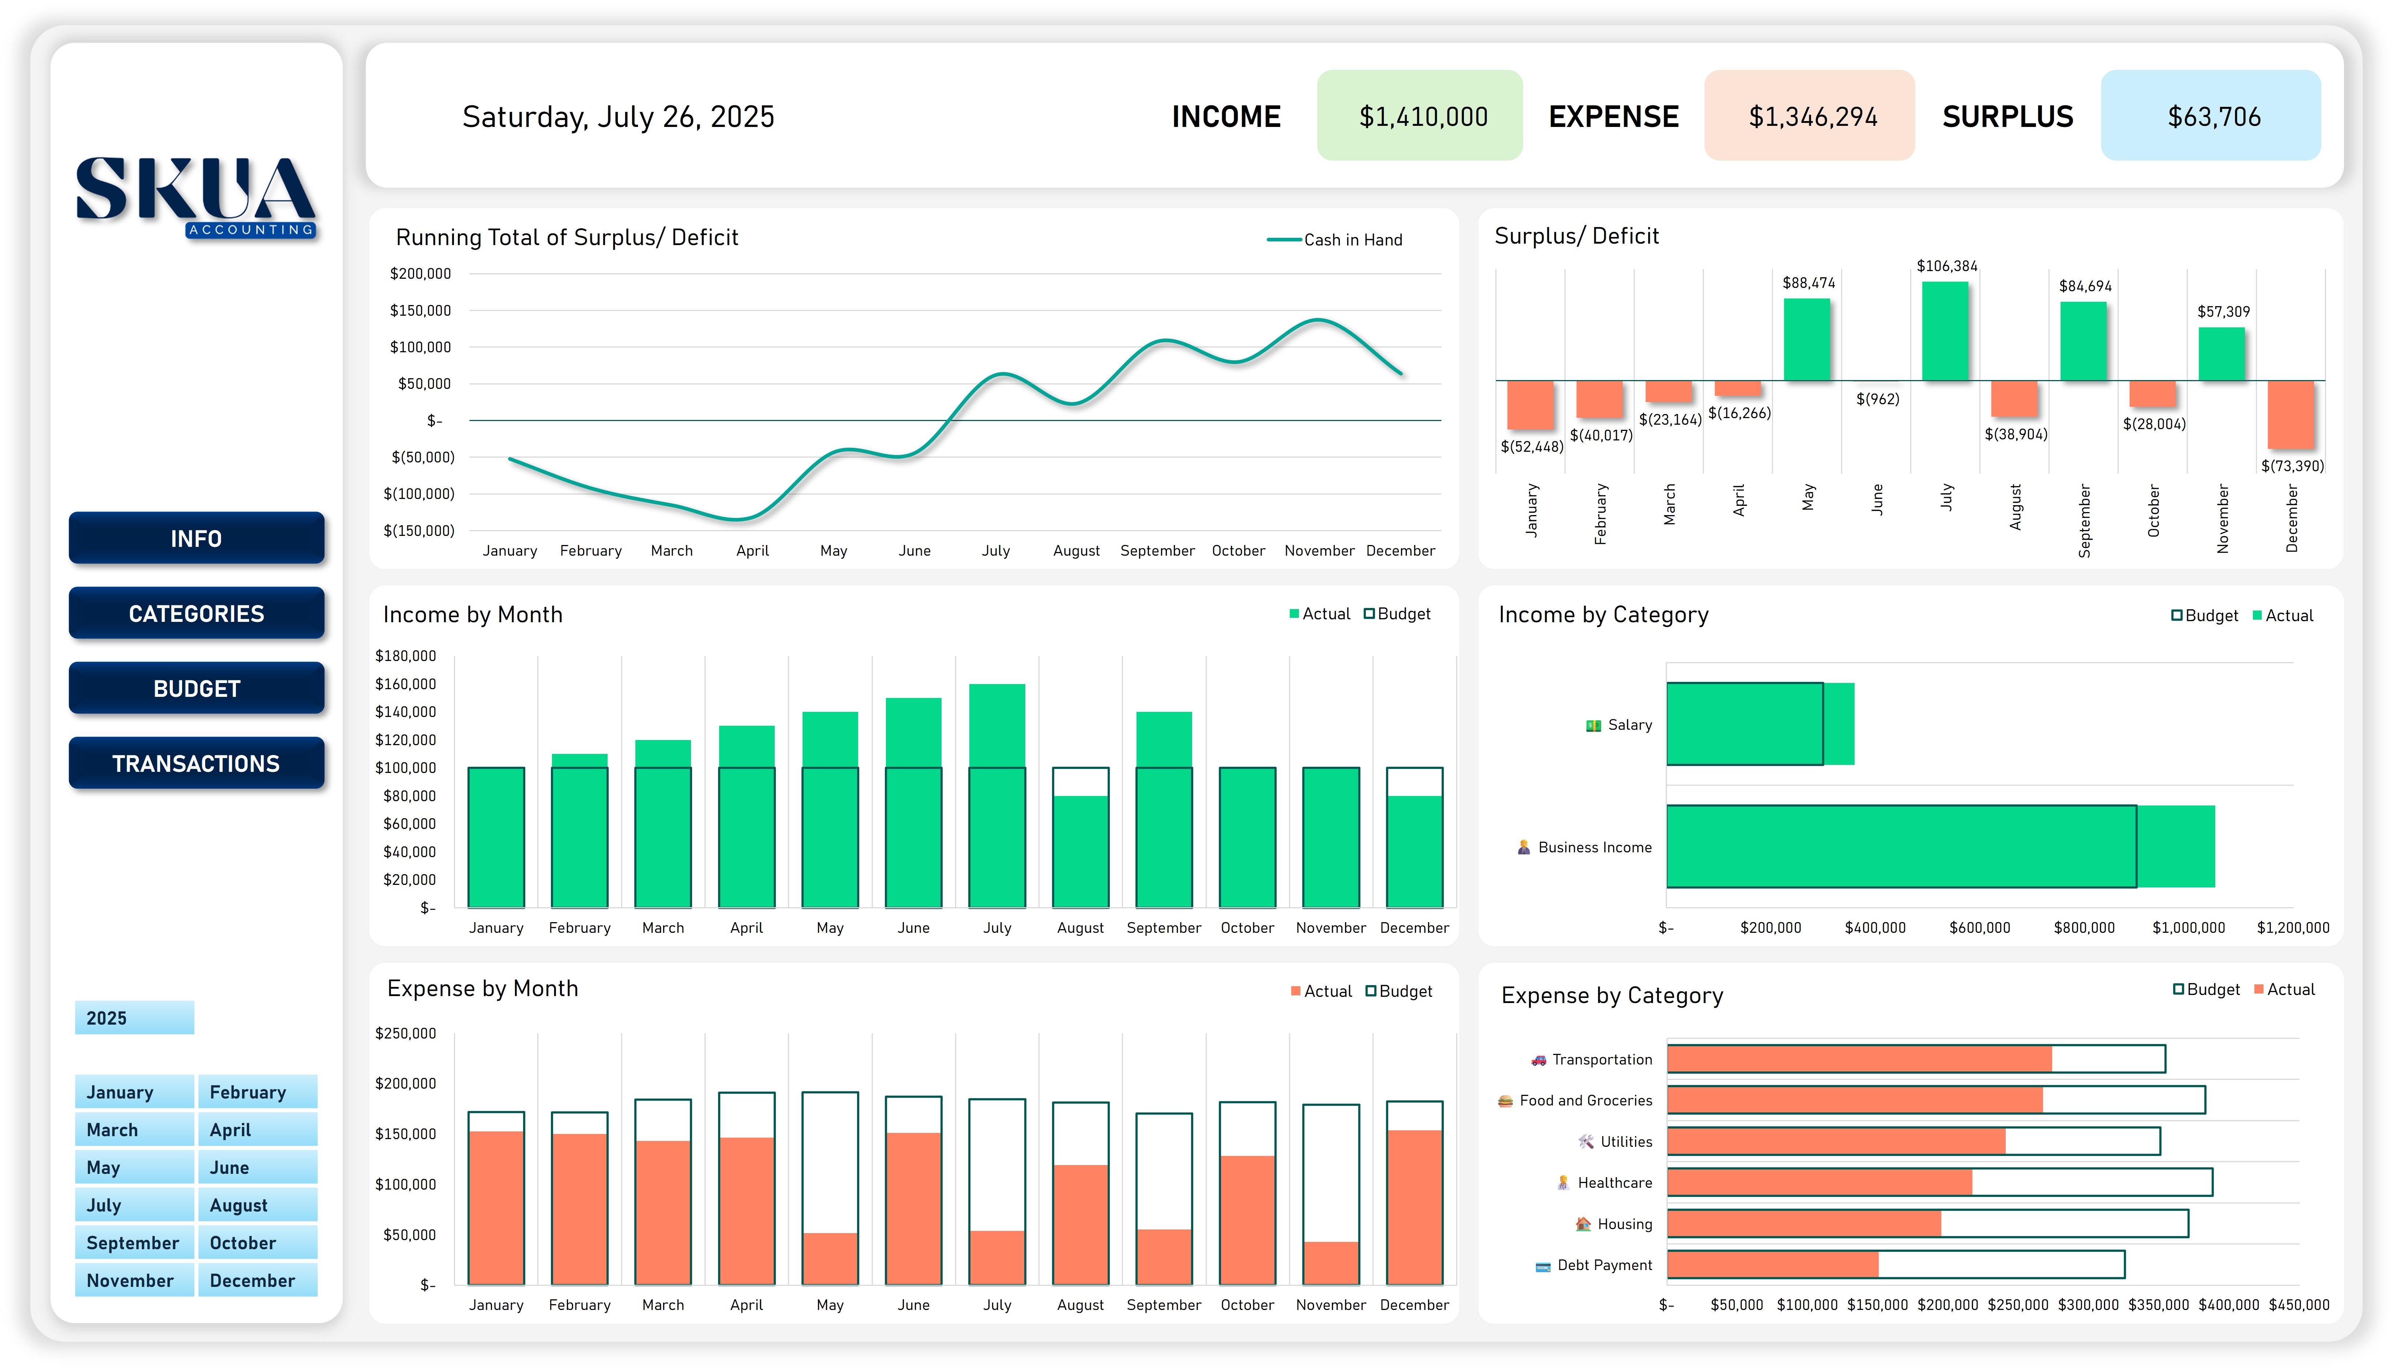Click the Expense by Month chart title
The image size is (2393, 1367).
pyautogui.click(x=482, y=989)
